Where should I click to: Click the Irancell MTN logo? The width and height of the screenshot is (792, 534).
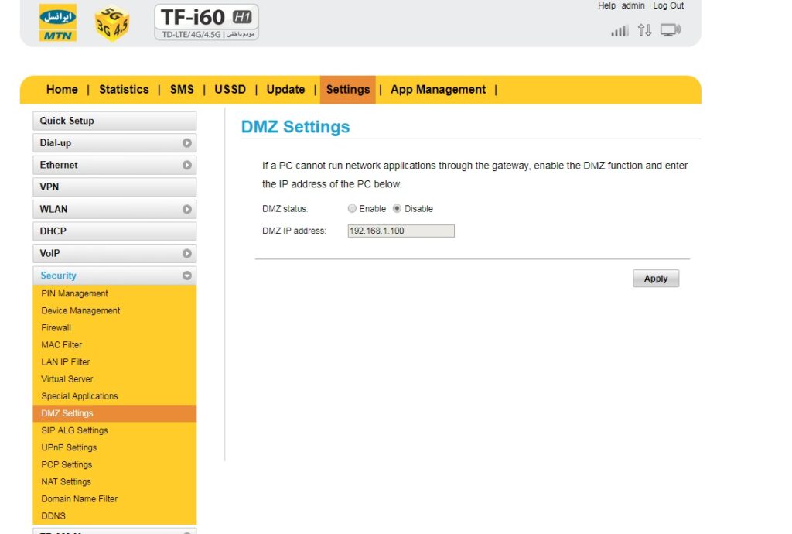coord(58,22)
